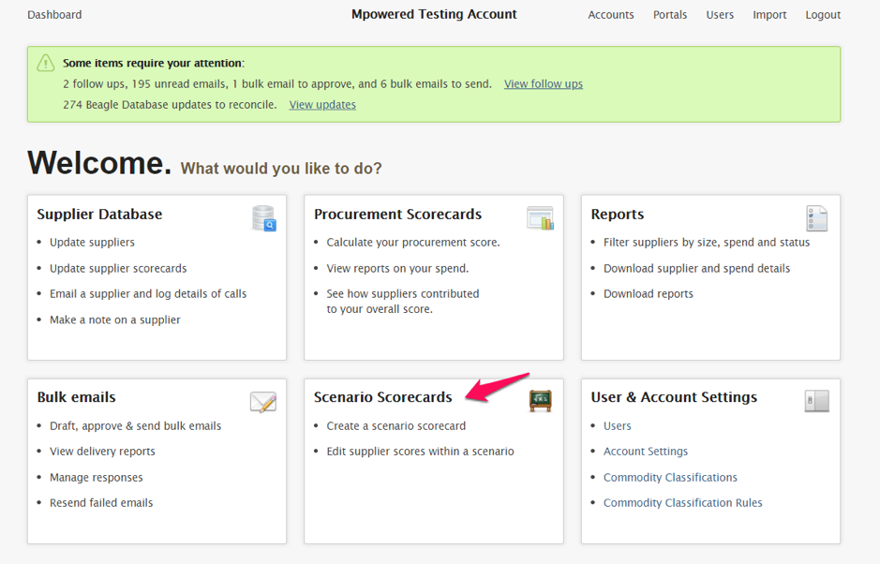Select 'Update suppliers' text
Viewport: 880px width, 564px height.
coord(92,243)
